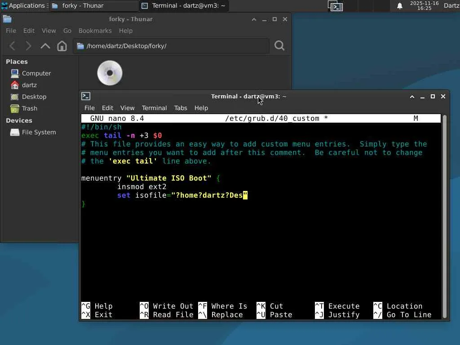Click the 'insmod ext2' line in nano
This screenshot has width=460, height=345.
[142, 186]
